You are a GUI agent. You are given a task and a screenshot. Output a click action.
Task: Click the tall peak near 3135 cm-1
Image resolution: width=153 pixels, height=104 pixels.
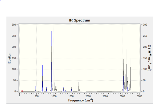[127, 71]
